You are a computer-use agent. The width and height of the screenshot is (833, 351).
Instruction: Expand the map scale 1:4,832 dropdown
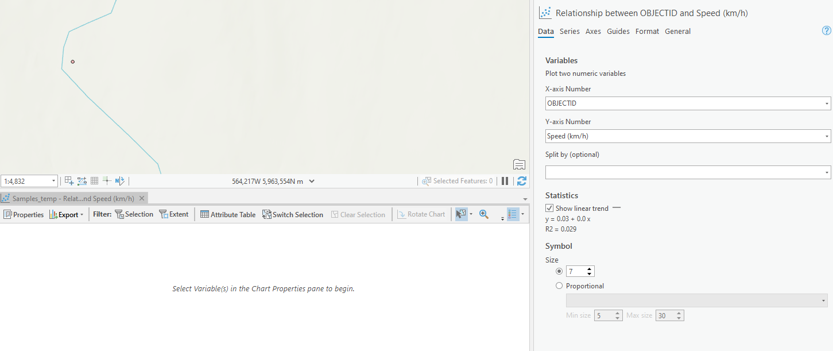click(x=53, y=180)
